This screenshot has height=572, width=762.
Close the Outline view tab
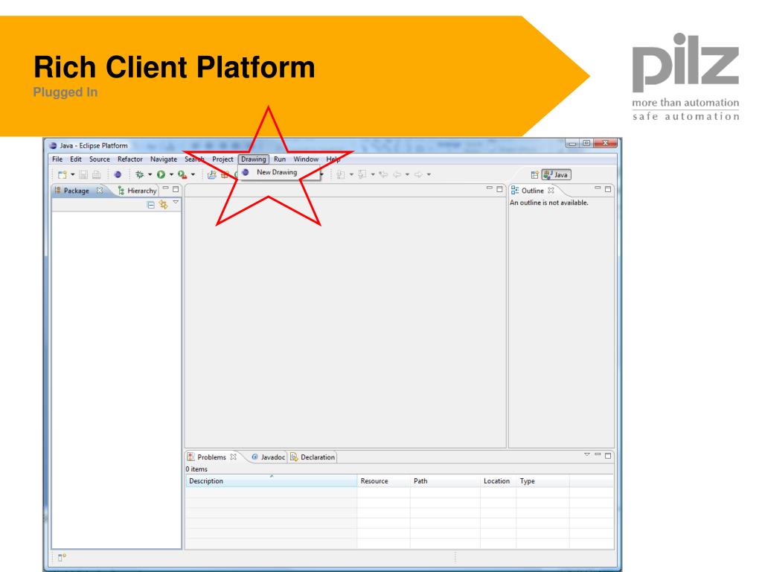551,190
